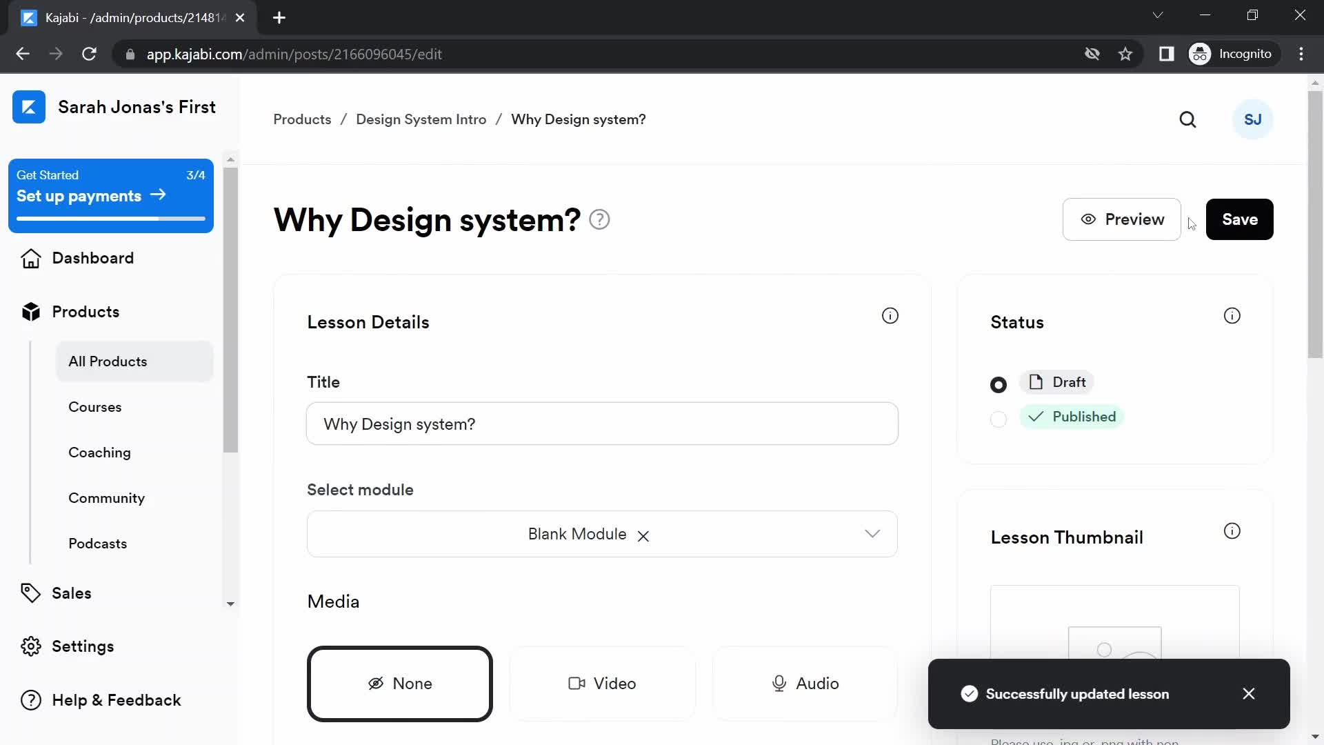
Task: Open the Dashboard menu item
Action: pyautogui.click(x=93, y=258)
